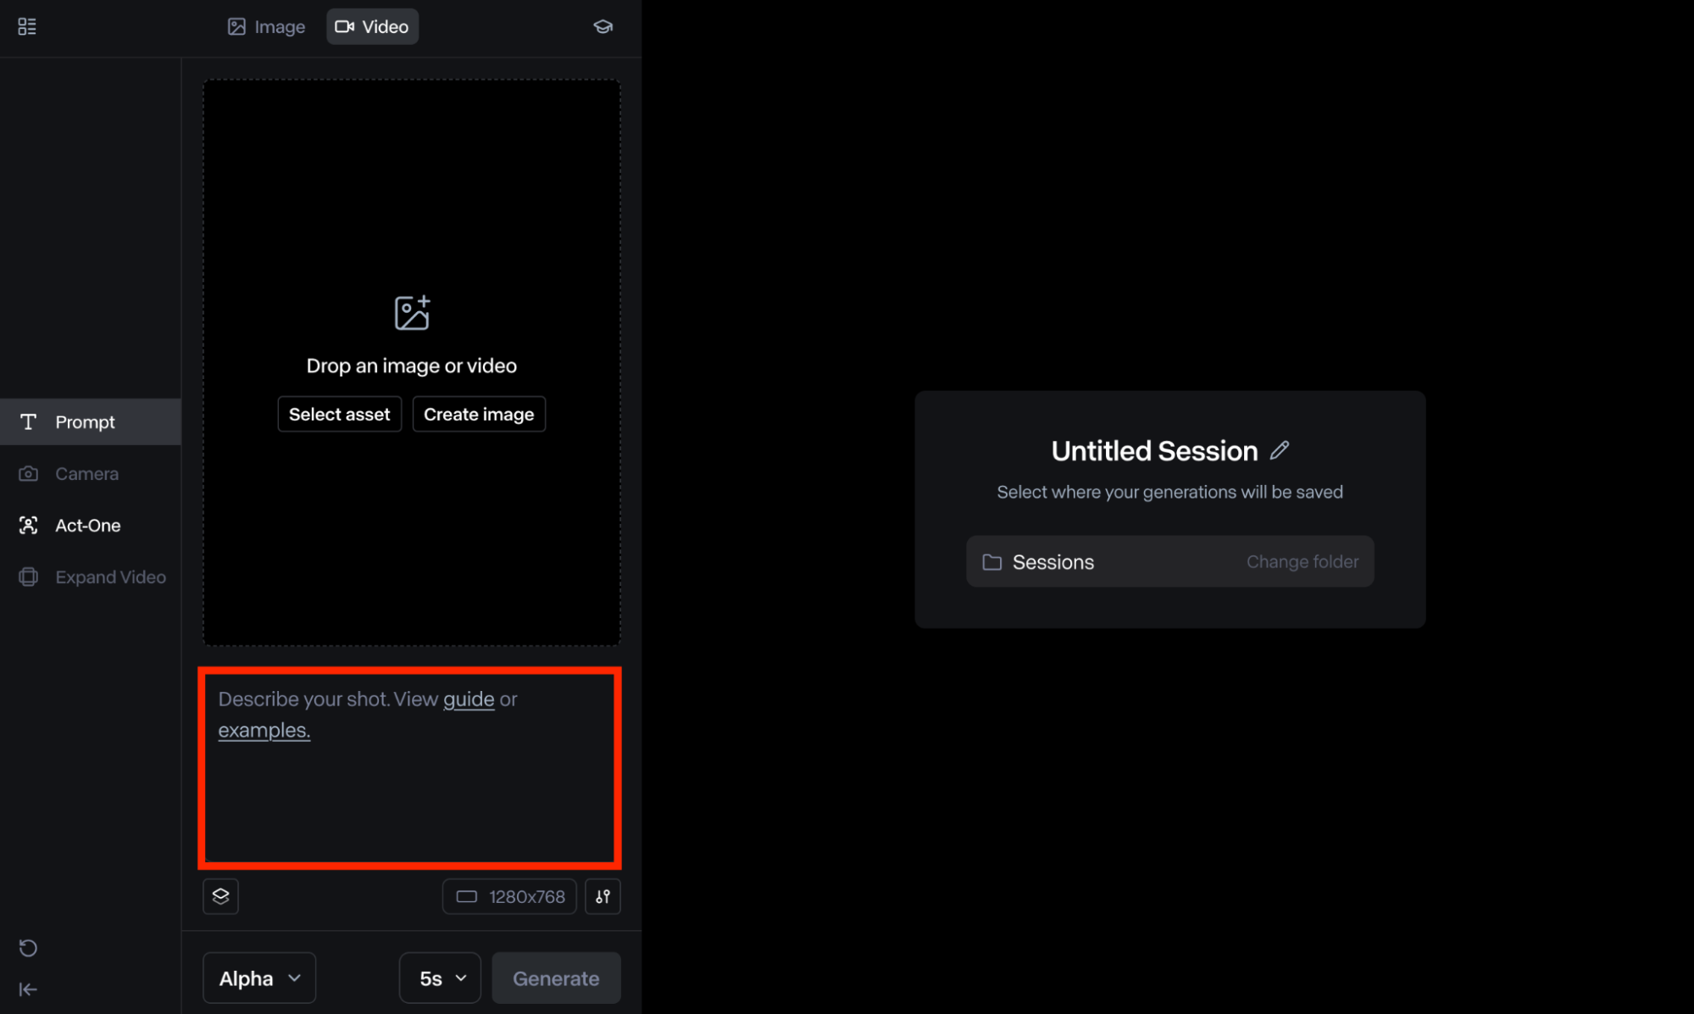Open the guide link in the prompt box

[x=469, y=699]
